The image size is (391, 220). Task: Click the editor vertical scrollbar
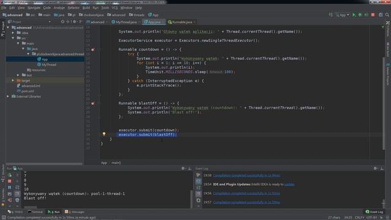tap(384, 103)
